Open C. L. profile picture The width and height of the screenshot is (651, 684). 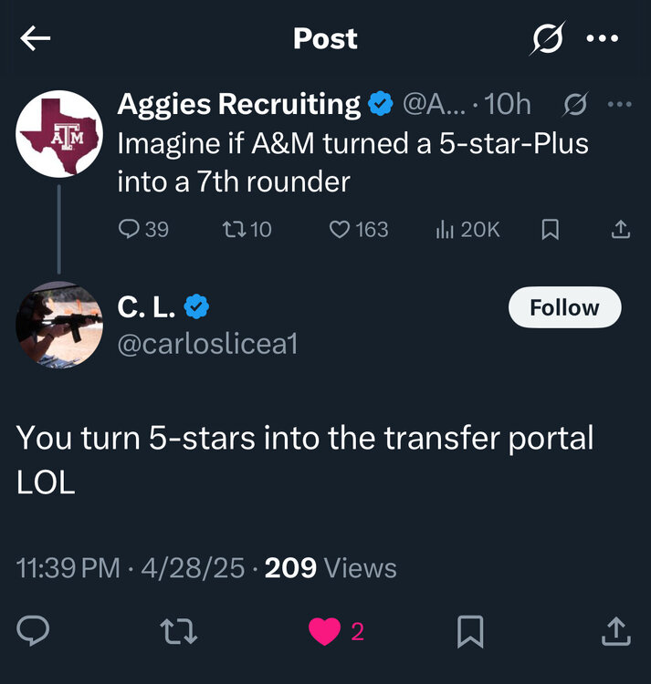[x=59, y=324]
